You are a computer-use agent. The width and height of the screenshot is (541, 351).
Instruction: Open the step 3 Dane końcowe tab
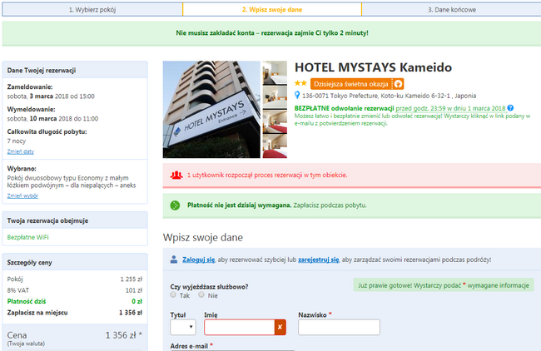point(451,10)
